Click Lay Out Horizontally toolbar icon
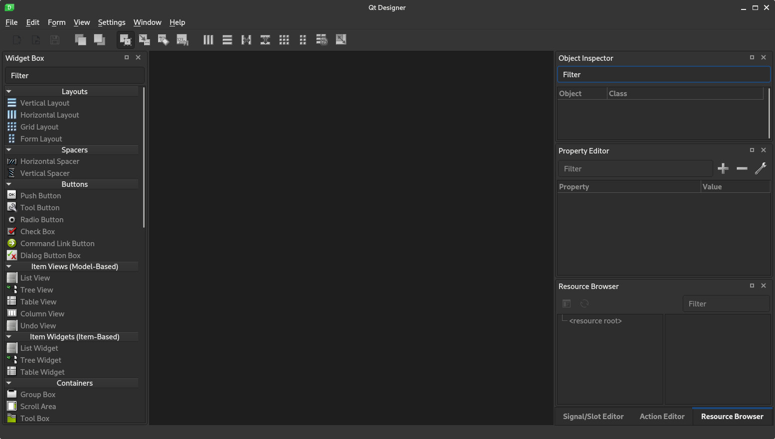 tap(208, 40)
